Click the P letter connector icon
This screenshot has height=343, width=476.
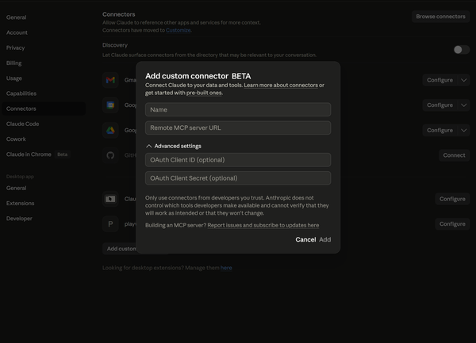(x=110, y=224)
